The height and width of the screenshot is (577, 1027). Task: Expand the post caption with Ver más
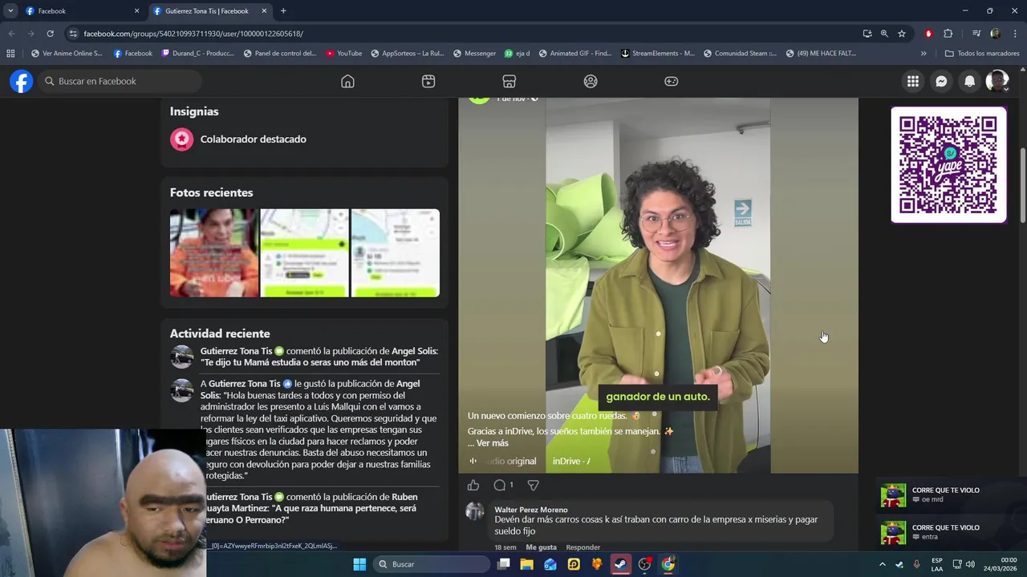pyautogui.click(x=492, y=443)
